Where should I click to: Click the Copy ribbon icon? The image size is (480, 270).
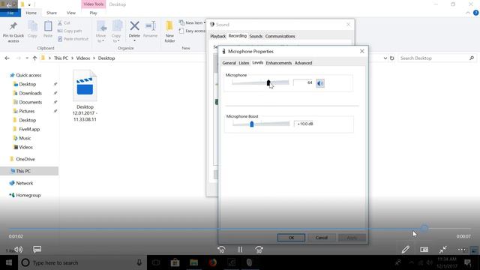[x=32, y=26]
